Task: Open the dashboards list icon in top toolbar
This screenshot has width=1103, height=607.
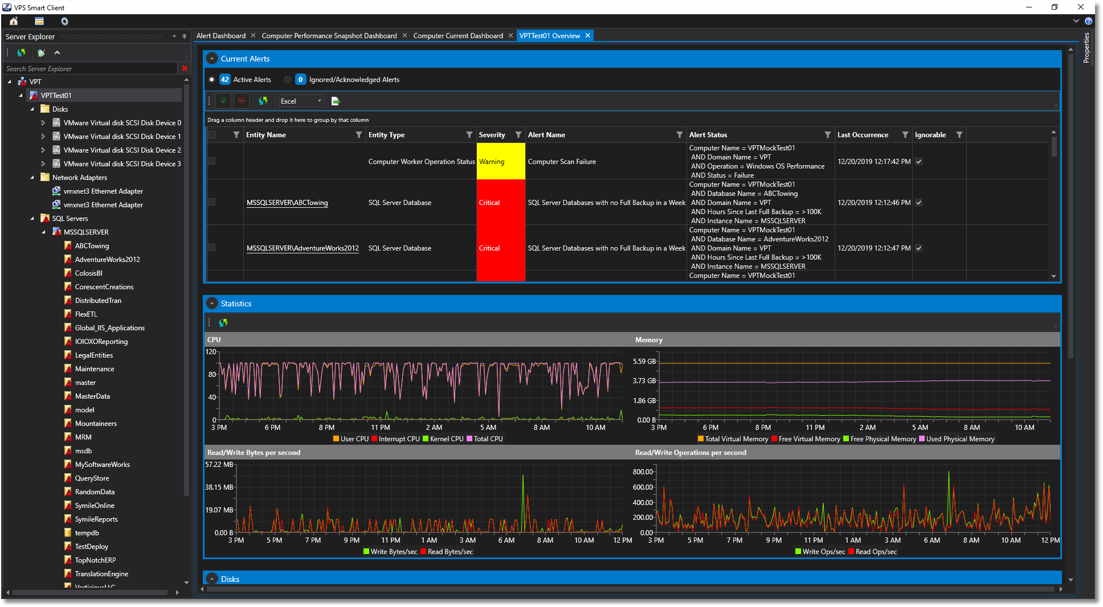Action: click(x=39, y=21)
